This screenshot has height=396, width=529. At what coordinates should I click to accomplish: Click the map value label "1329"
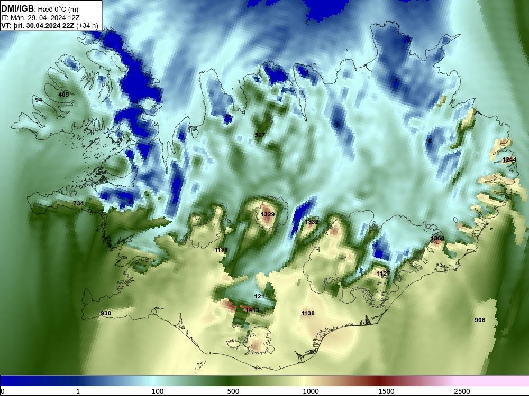(x=268, y=214)
